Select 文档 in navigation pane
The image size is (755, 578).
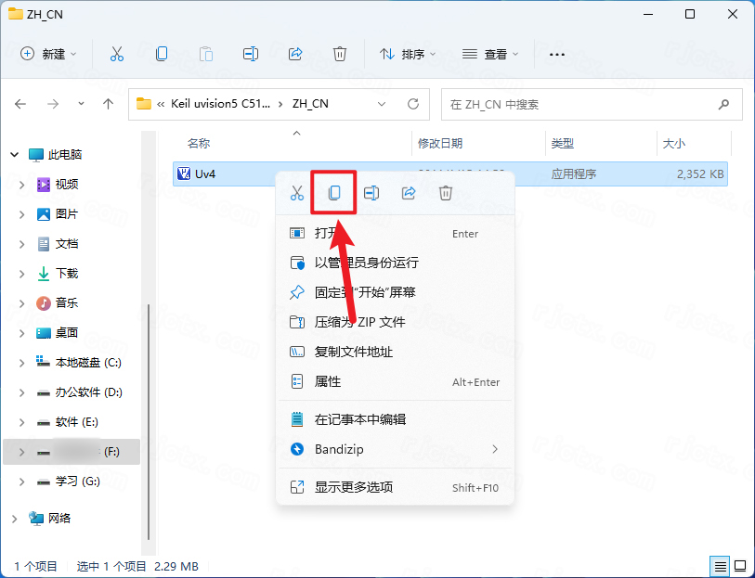click(67, 244)
